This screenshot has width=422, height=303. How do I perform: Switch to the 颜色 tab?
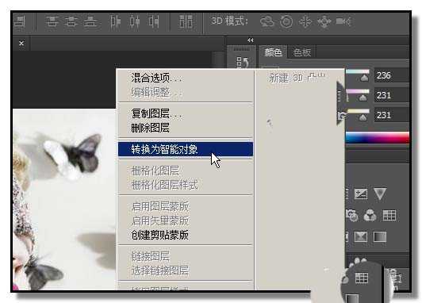pyautogui.click(x=273, y=52)
